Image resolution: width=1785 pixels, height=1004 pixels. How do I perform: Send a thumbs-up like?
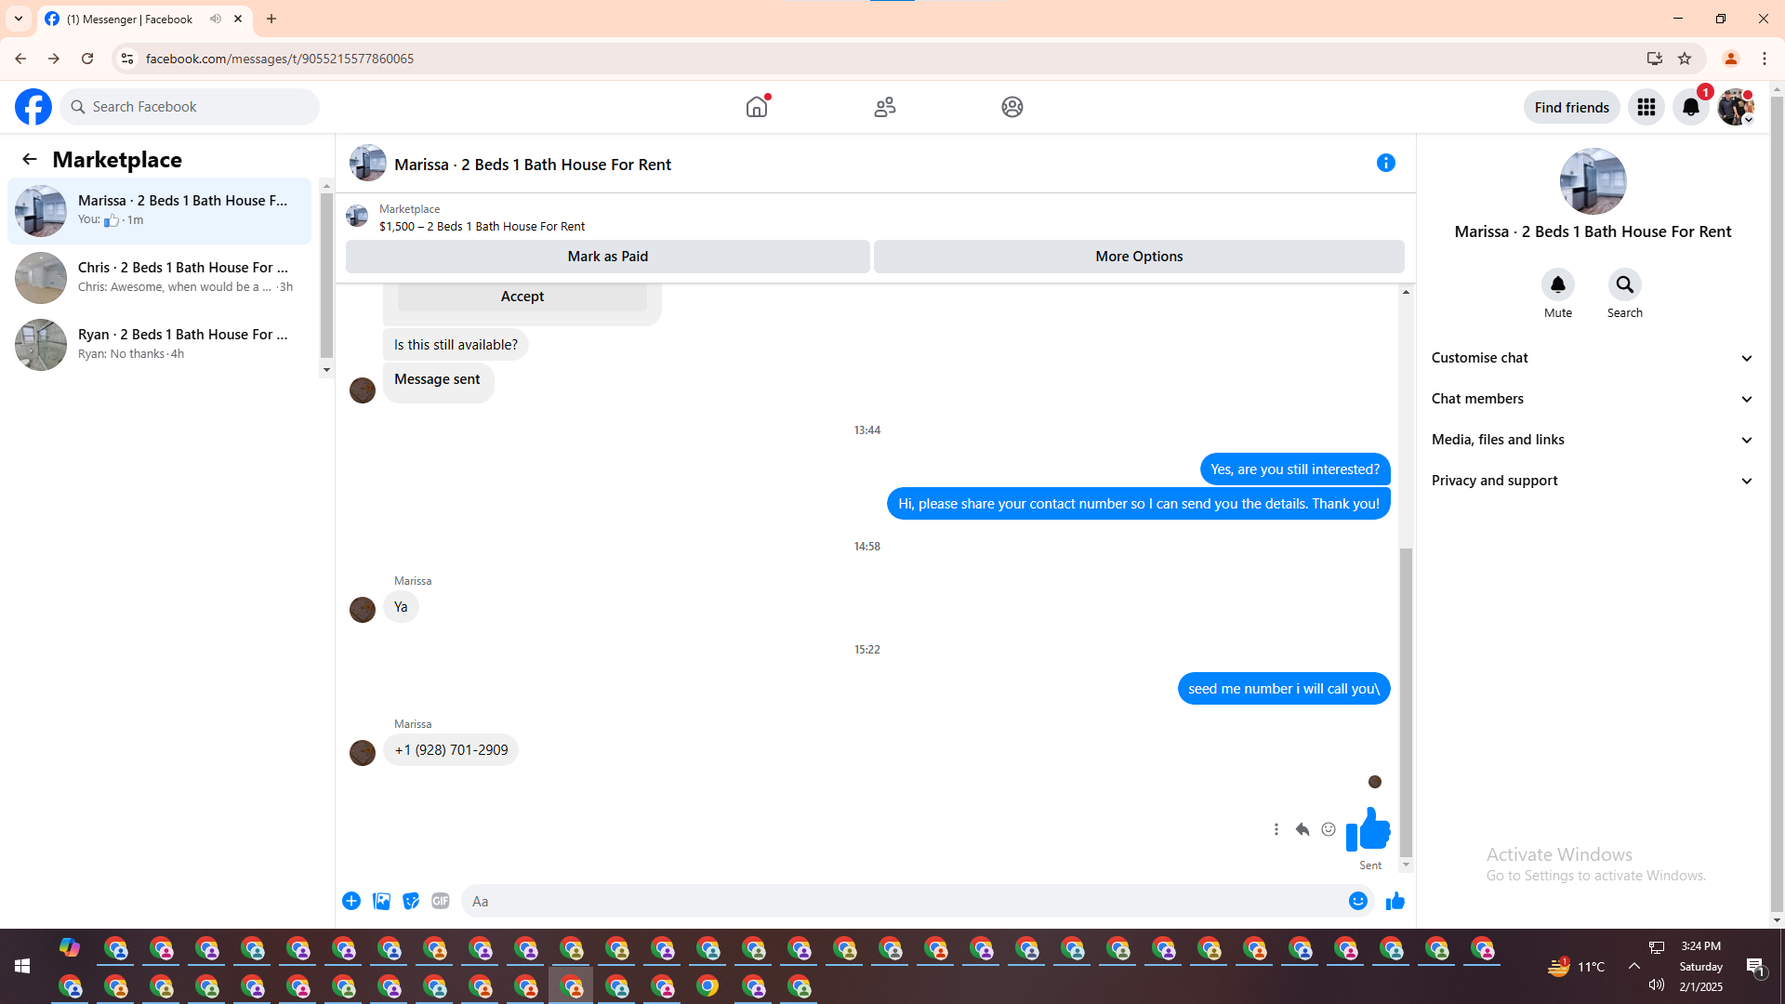(x=1395, y=901)
